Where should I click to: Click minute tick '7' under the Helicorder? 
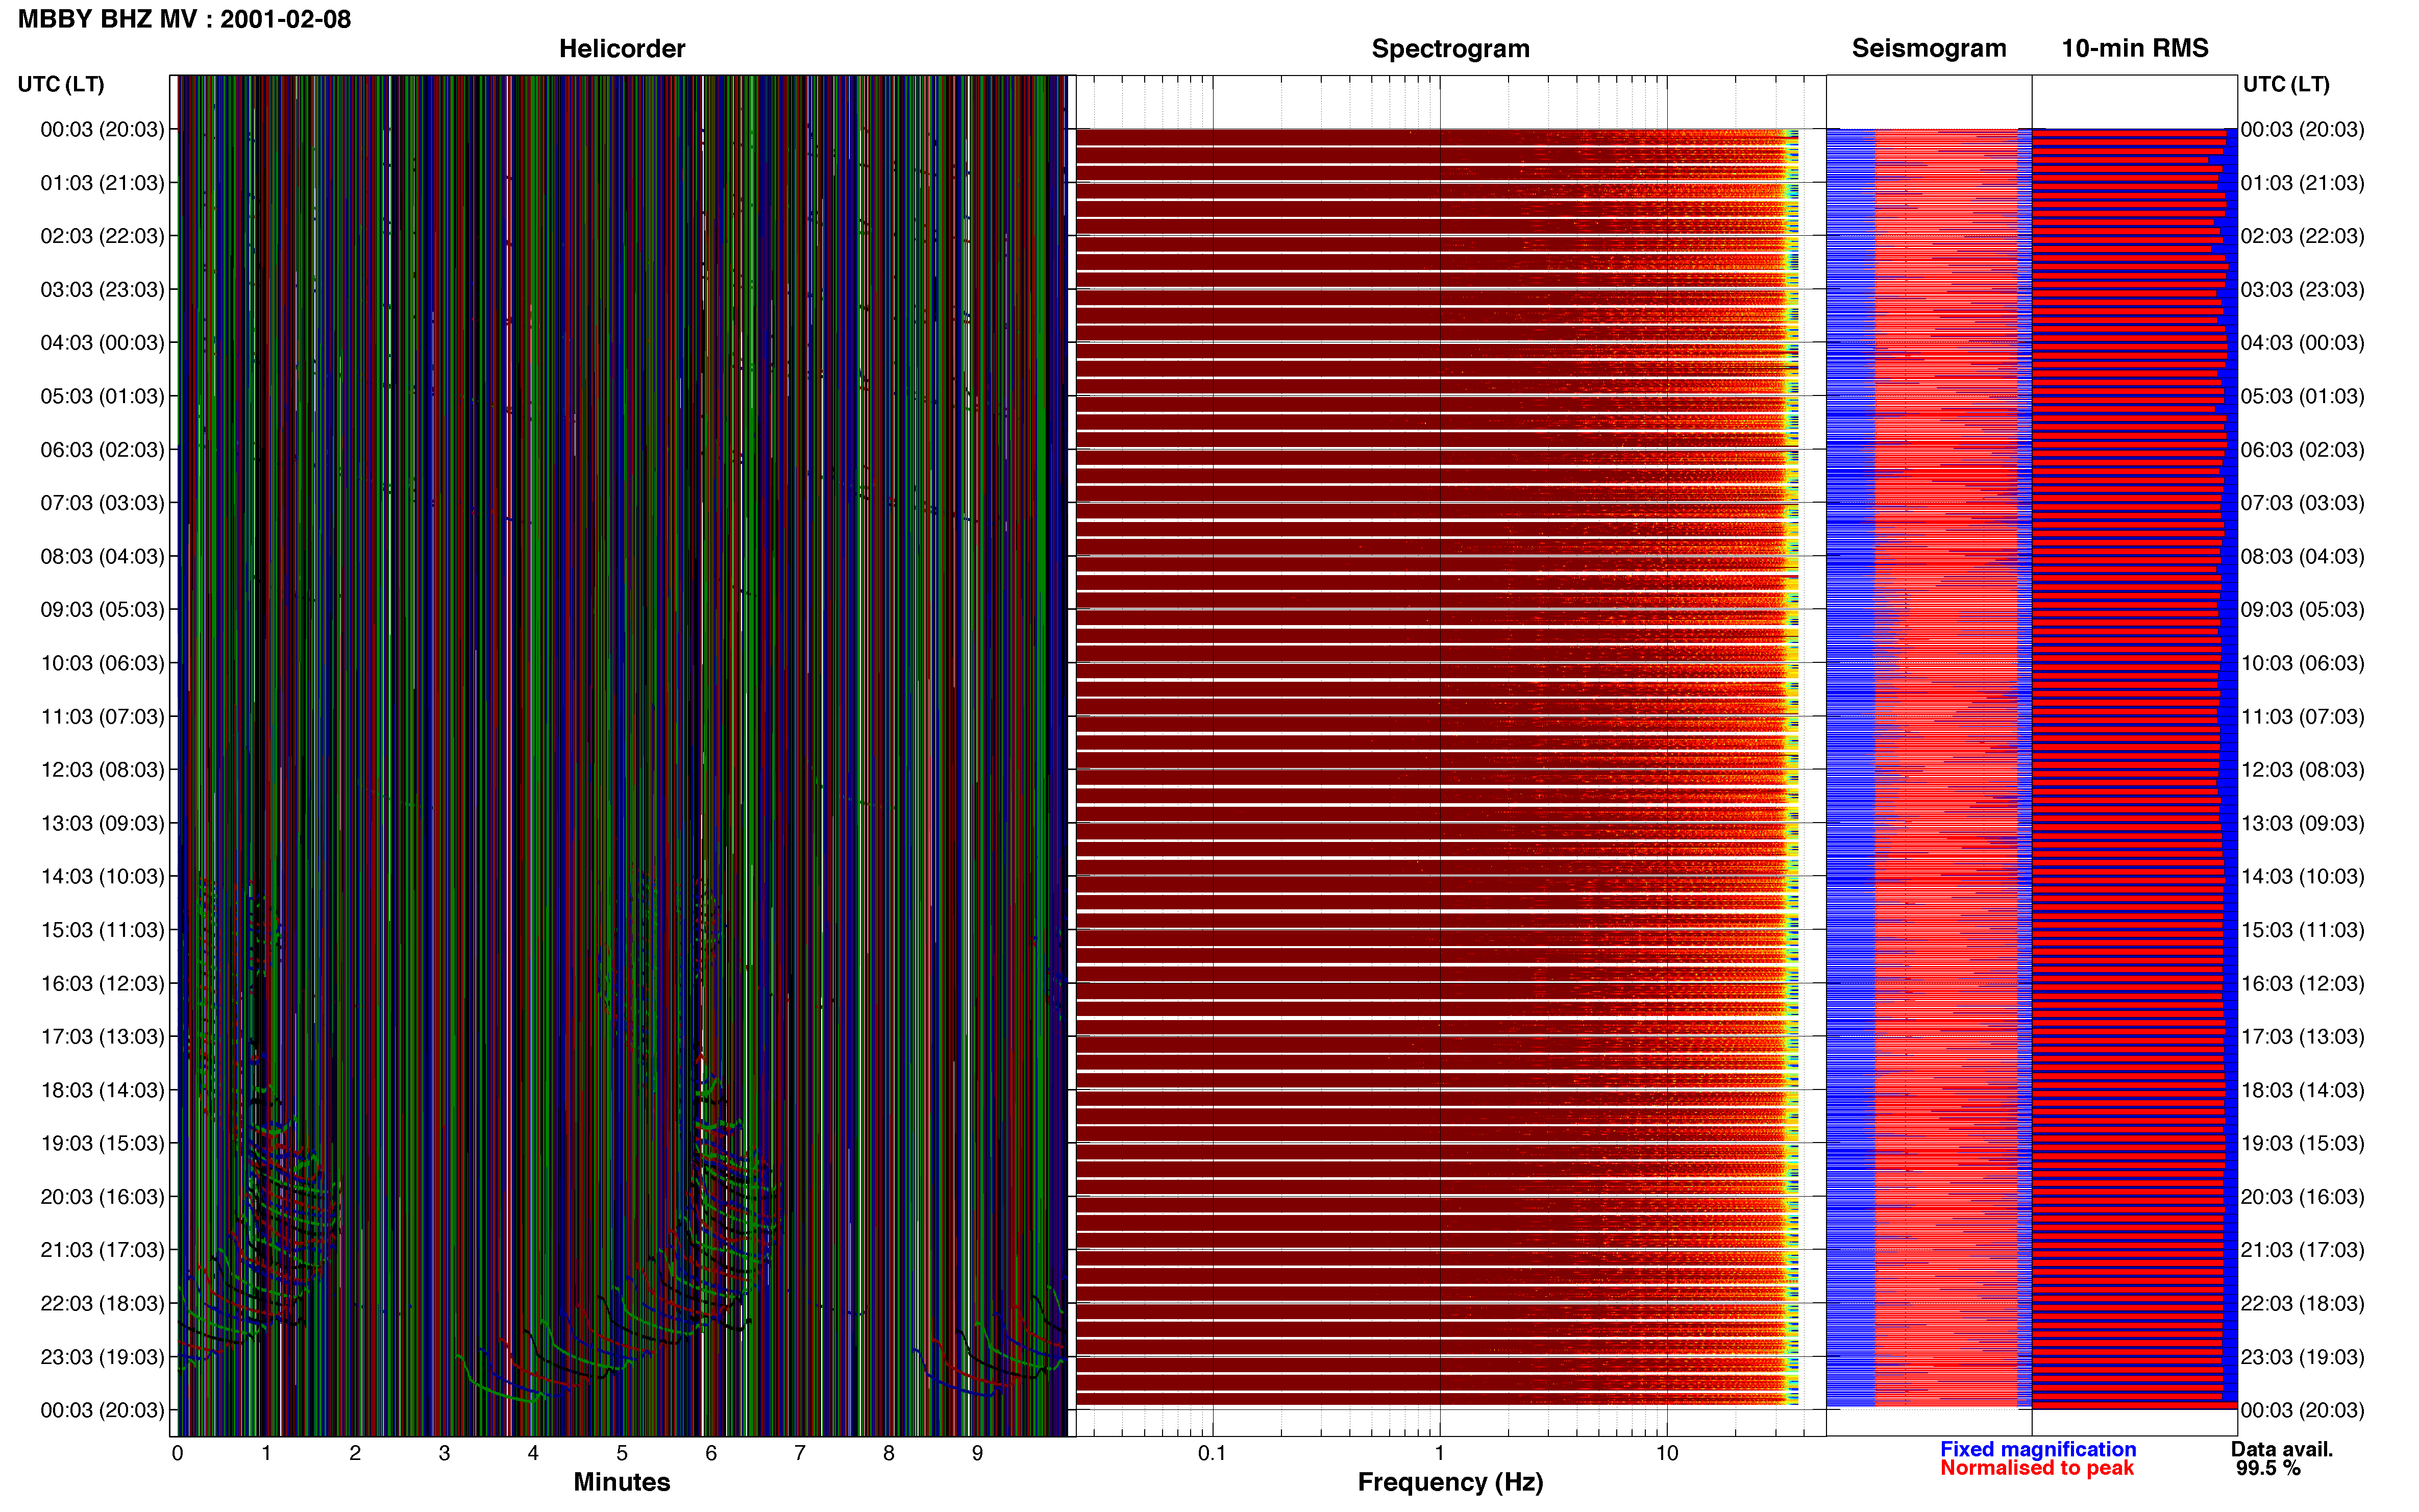[800, 1453]
